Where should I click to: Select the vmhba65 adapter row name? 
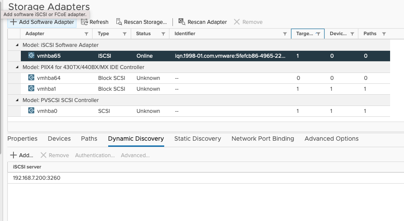(x=49, y=56)
